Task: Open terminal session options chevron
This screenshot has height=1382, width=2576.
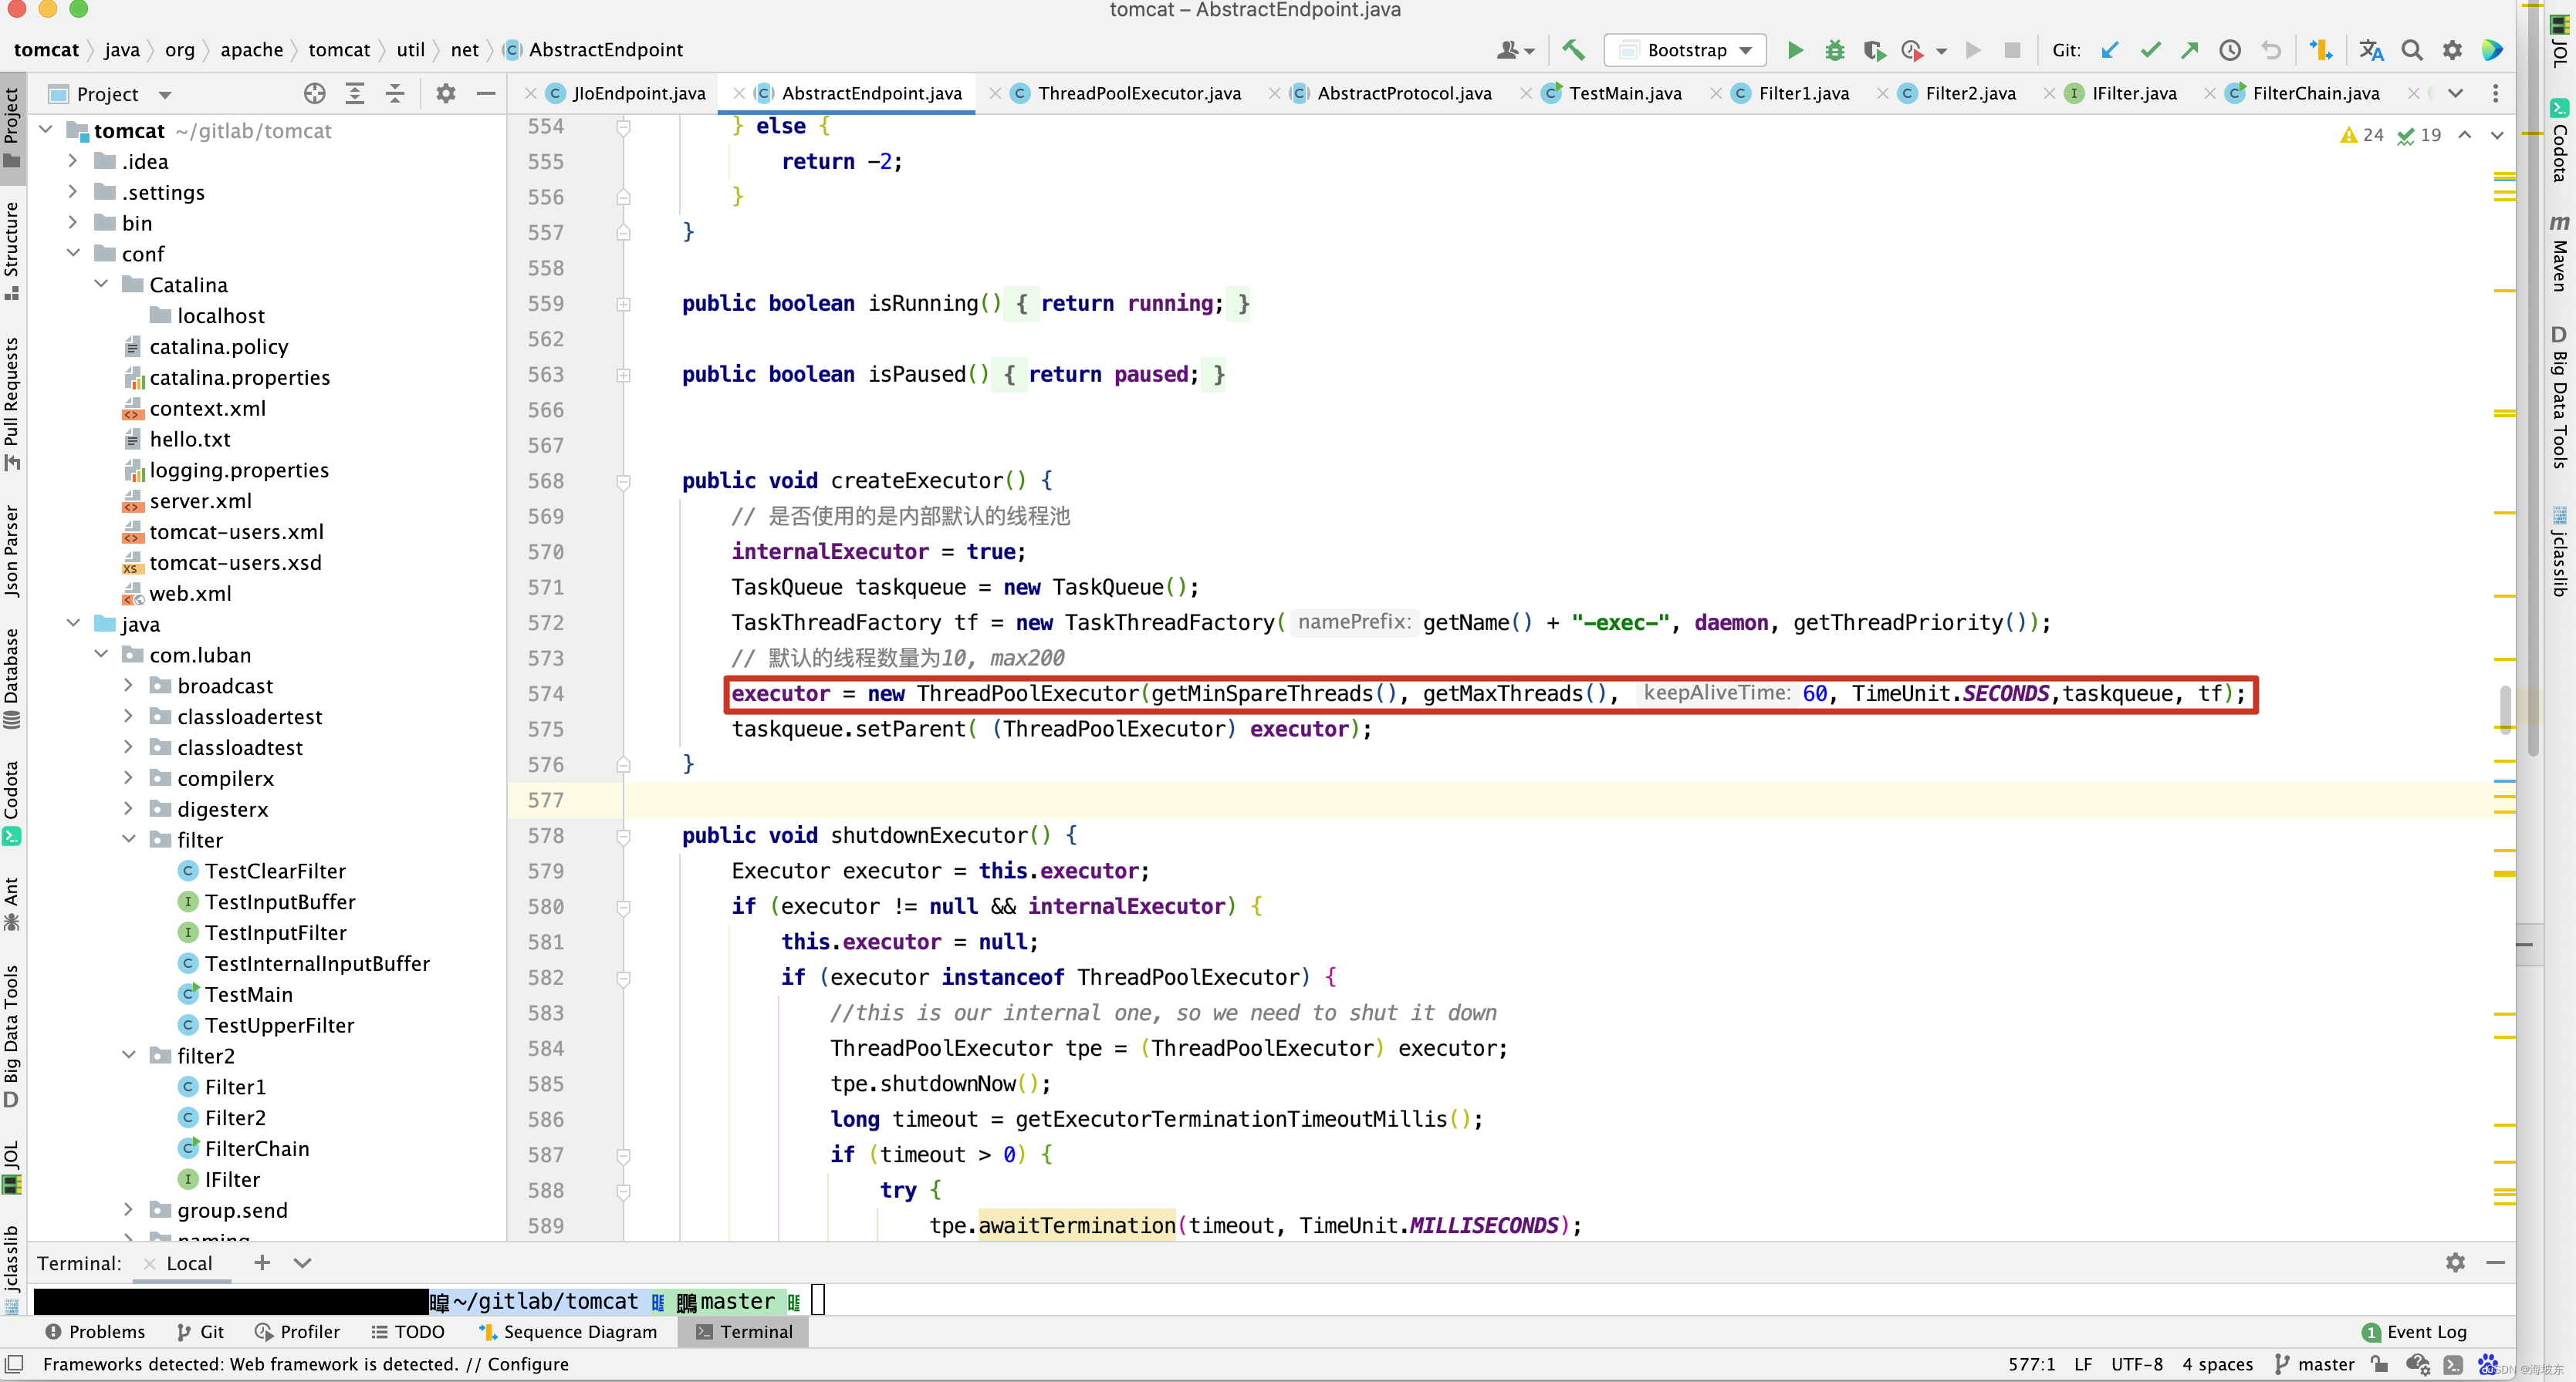Action: [302, 1262]
